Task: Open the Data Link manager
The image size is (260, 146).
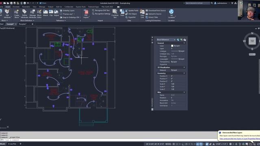Action: [142, 13]
